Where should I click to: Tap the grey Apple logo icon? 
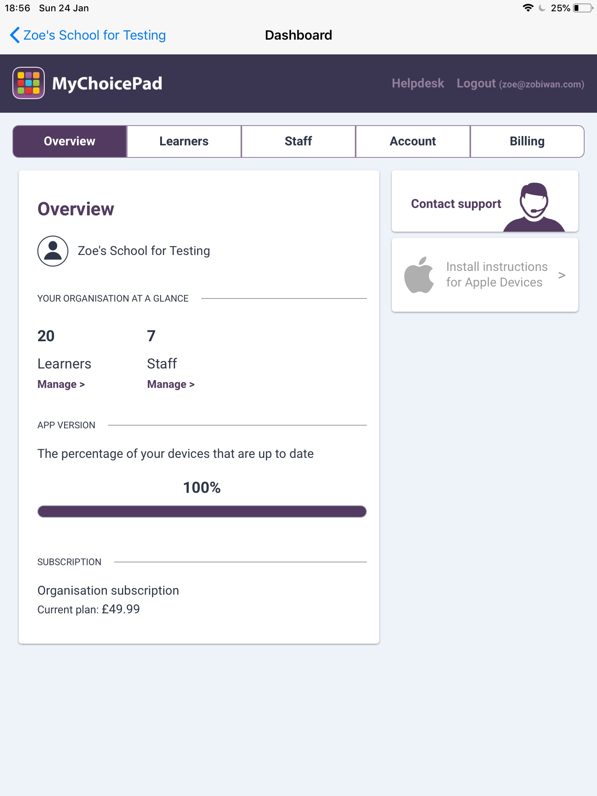click(x=419, y=275)
